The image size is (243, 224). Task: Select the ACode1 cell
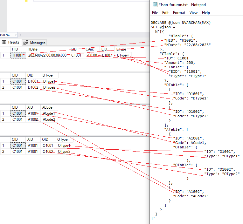[49, 113]
